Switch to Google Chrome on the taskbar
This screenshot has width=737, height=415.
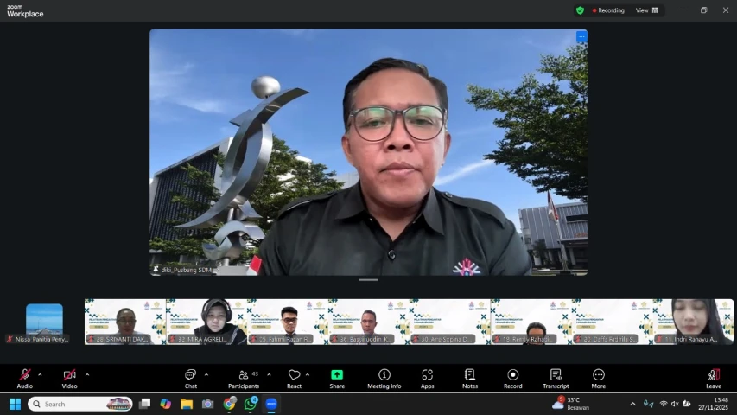(229, 404)
